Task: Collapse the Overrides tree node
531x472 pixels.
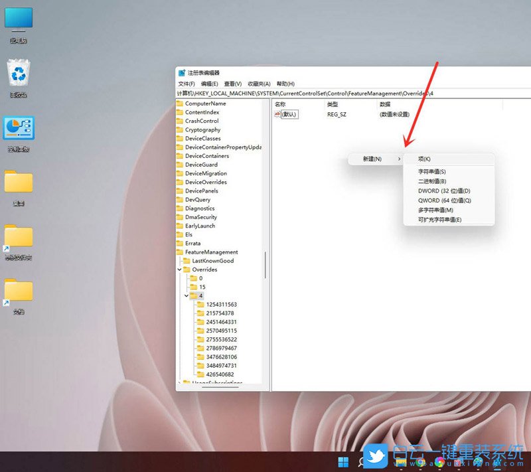Action: 179,270
